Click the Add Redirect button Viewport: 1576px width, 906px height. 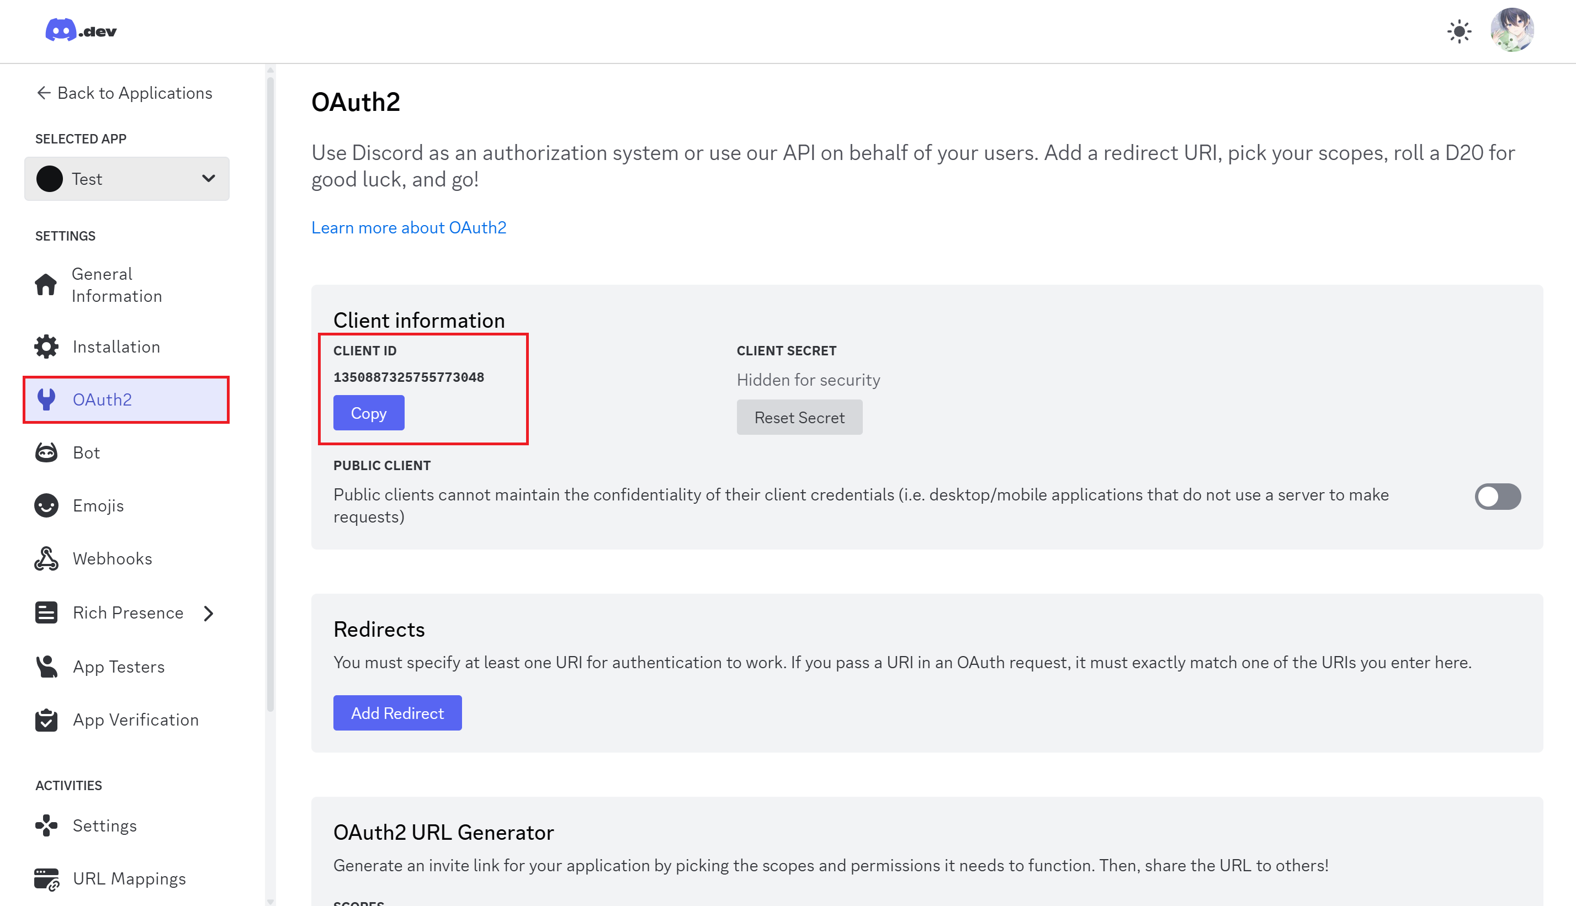pyautogui.click(x=397, y=713)
